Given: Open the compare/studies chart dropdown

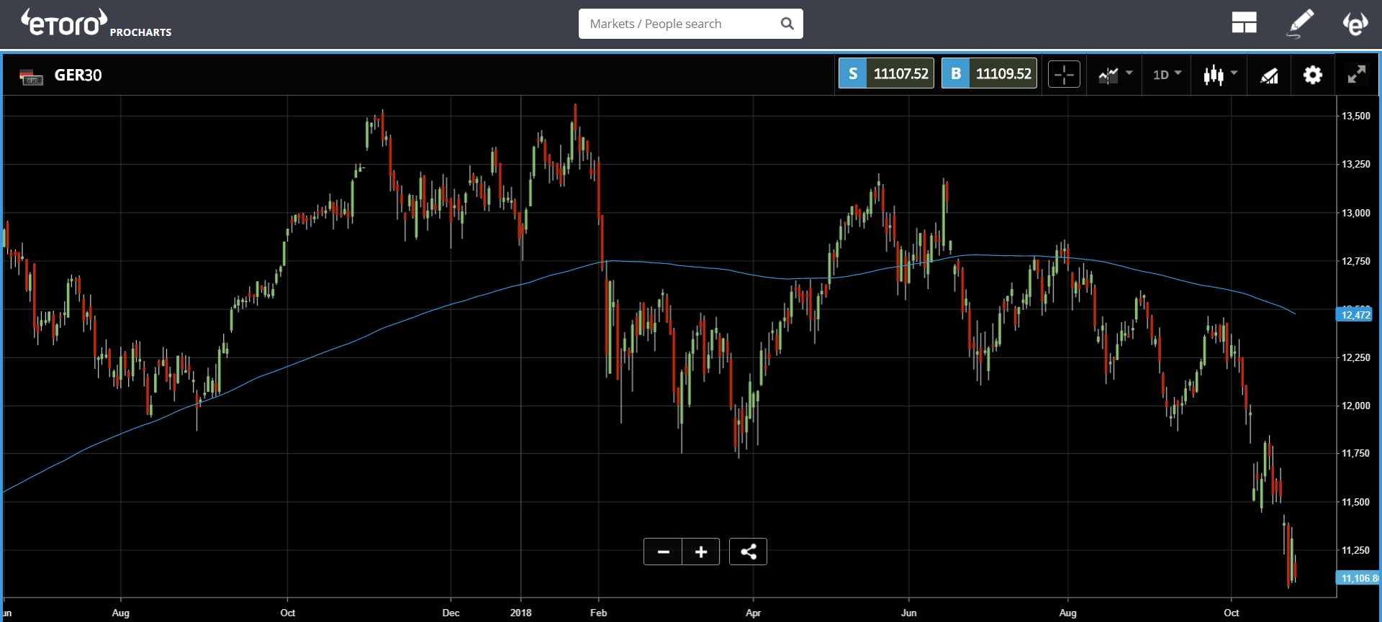Looking at the screenshot, I should [x=1115, y=74].
